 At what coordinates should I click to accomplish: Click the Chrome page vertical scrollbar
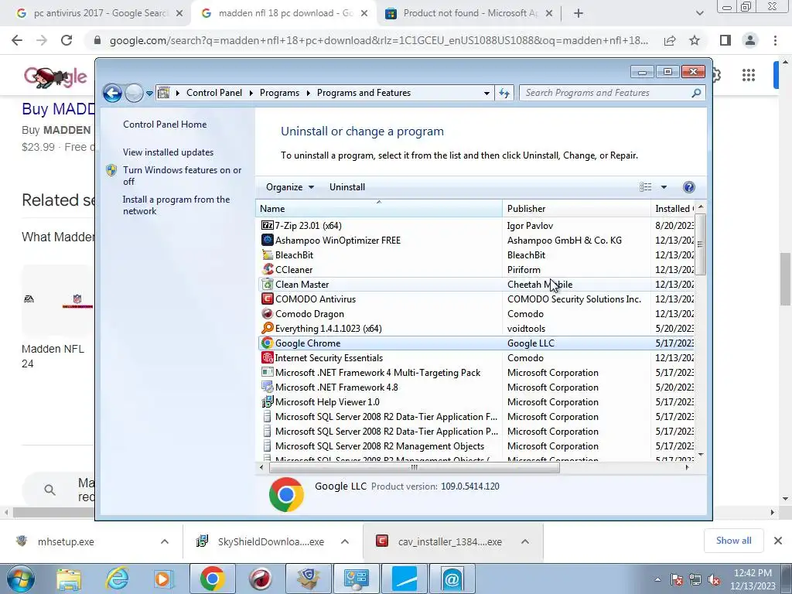[x=785, y=279]
